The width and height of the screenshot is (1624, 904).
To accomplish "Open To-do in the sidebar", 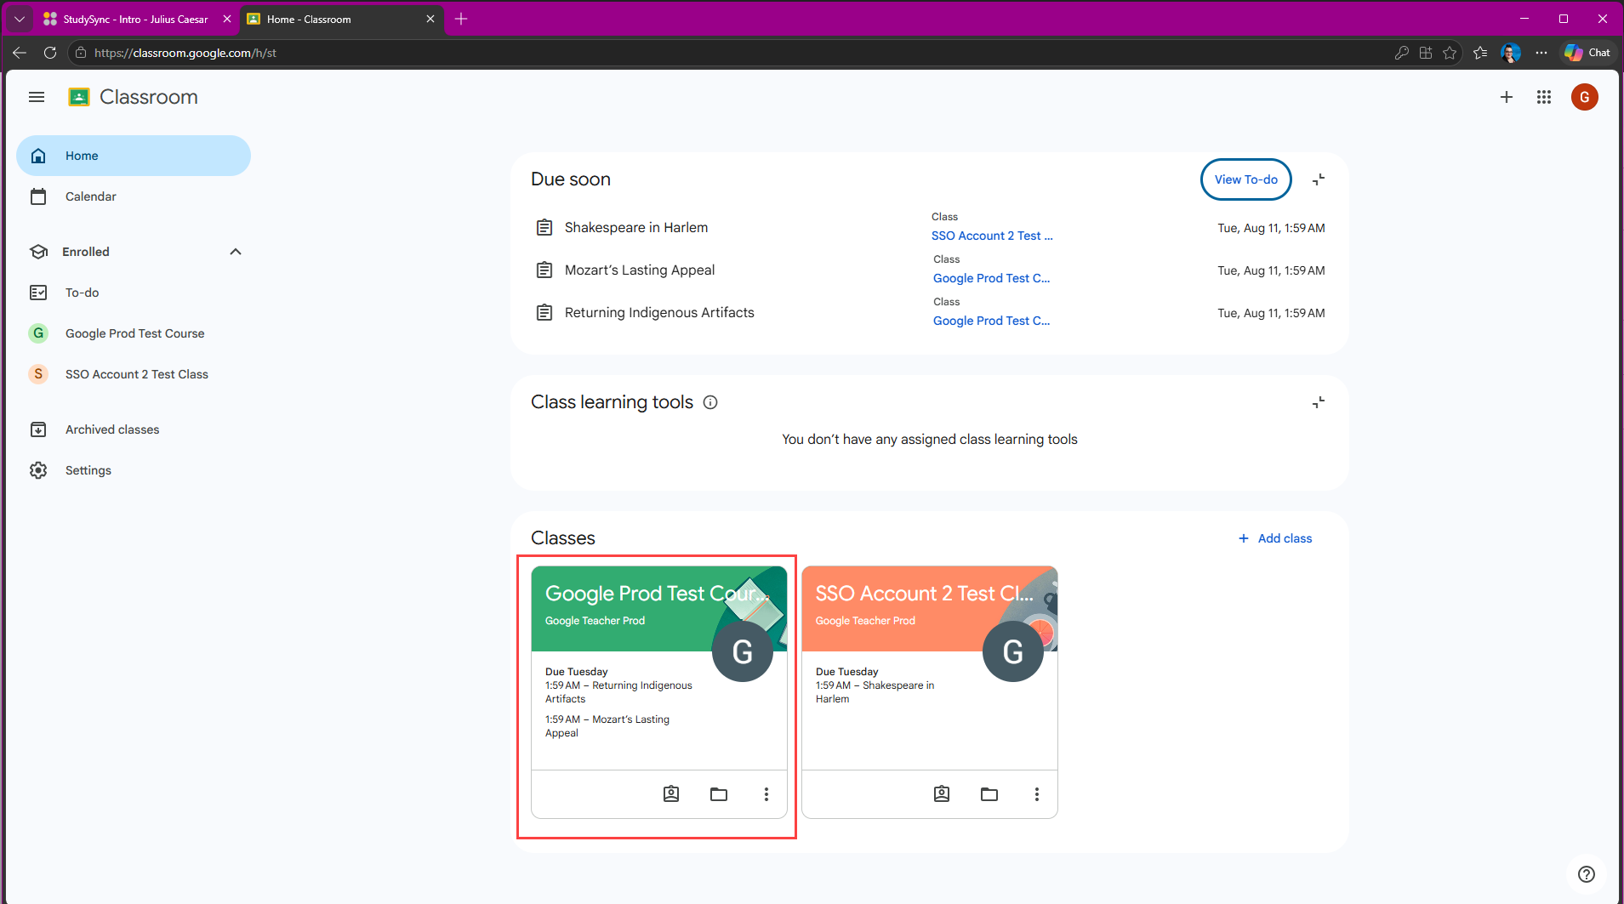I will pyautogui.click(x=134, y=293).
